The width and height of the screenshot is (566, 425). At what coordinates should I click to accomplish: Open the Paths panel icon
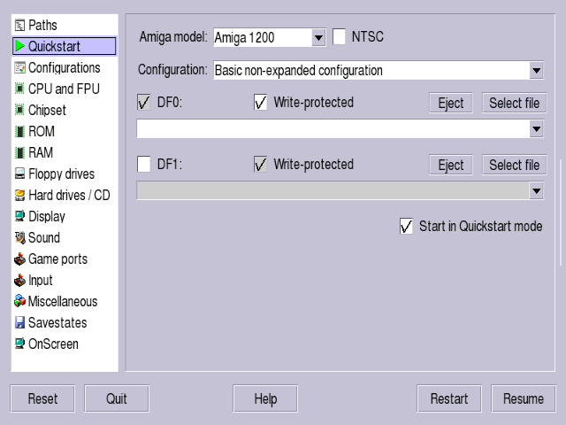pos(19,26)
